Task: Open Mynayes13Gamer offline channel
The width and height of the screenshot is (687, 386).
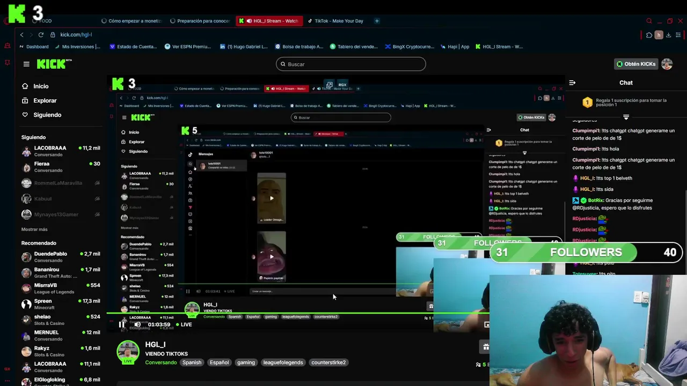Action: (x=61, y=214)
